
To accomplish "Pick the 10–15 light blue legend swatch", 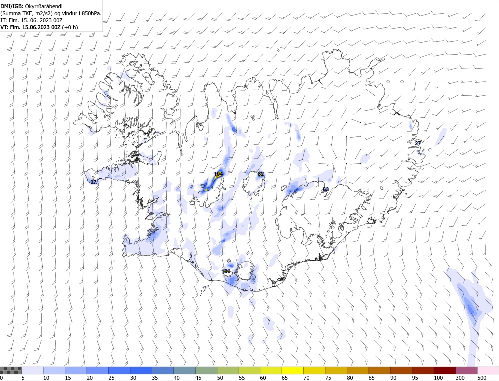I will click(x=54, y=370).
